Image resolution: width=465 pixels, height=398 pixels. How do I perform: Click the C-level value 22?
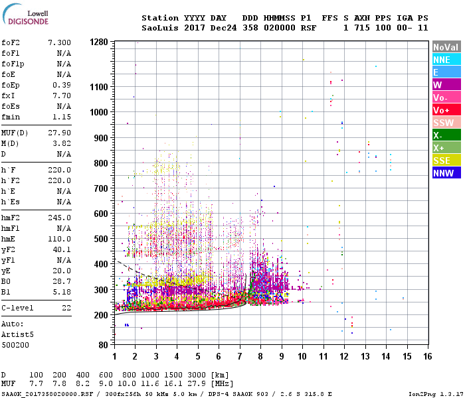point(66,308)
